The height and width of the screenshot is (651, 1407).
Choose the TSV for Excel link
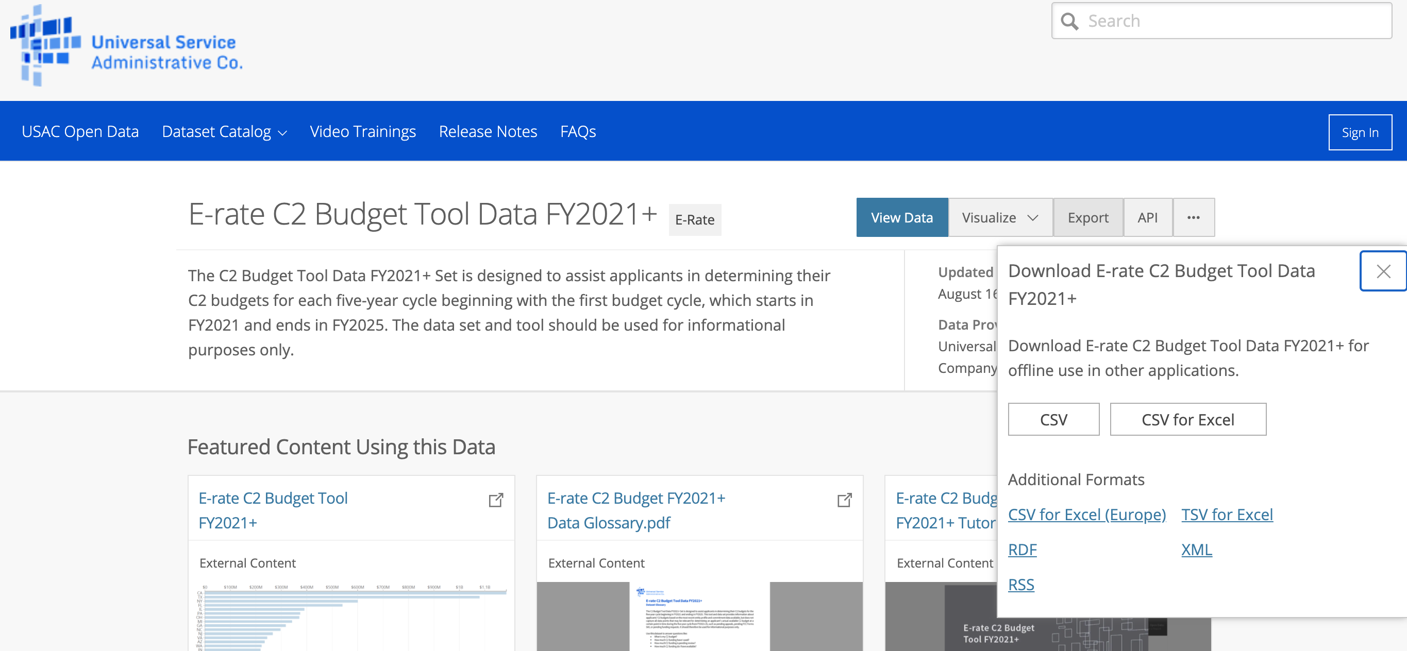tap(1227, 515)
